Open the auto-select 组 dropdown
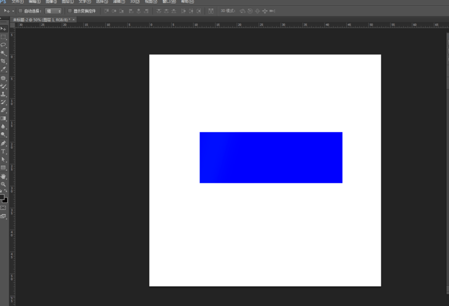This screenshot has width=449, height=306. 53,11
